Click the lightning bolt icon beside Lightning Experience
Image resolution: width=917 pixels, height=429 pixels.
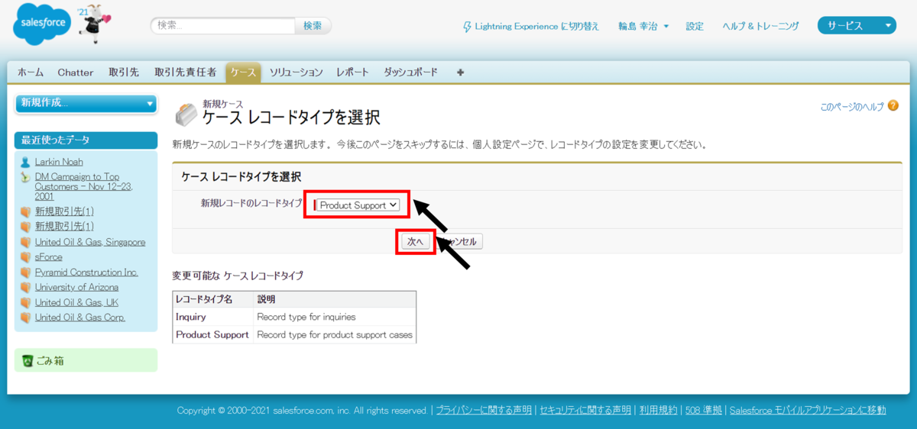[x=468, y=27]
